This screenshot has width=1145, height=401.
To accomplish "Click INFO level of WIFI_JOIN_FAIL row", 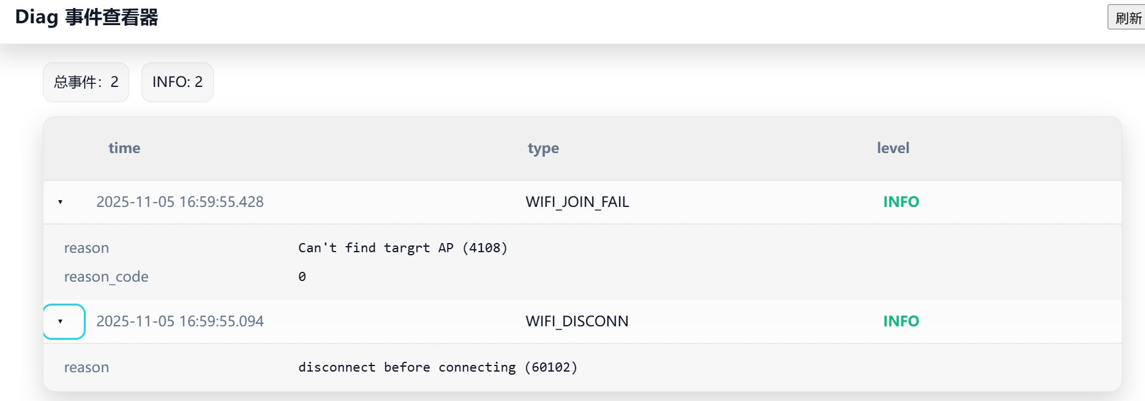I will (901, 202).
